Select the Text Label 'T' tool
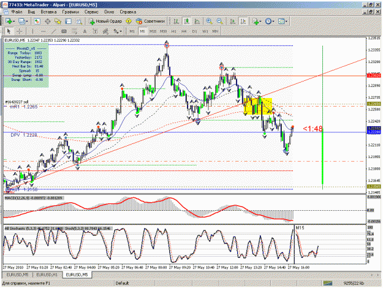 (x=95, y=31)
